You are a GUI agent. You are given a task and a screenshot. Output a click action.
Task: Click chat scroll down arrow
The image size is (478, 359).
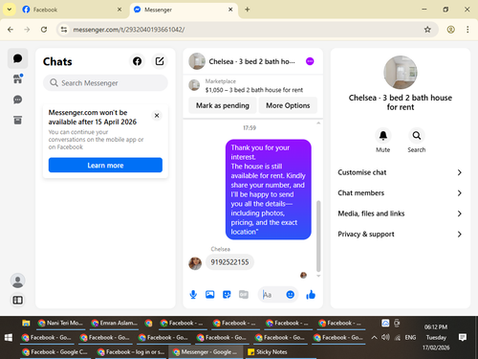[318, 276]
